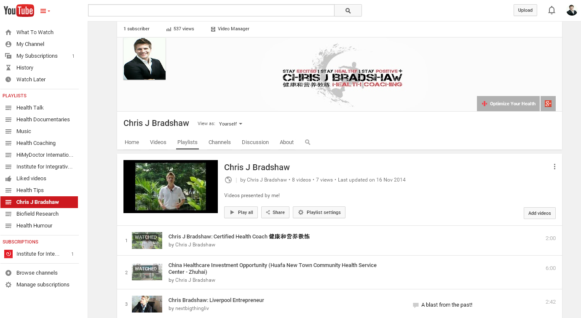Open the Certified Health Coach video title

(239, 237)
